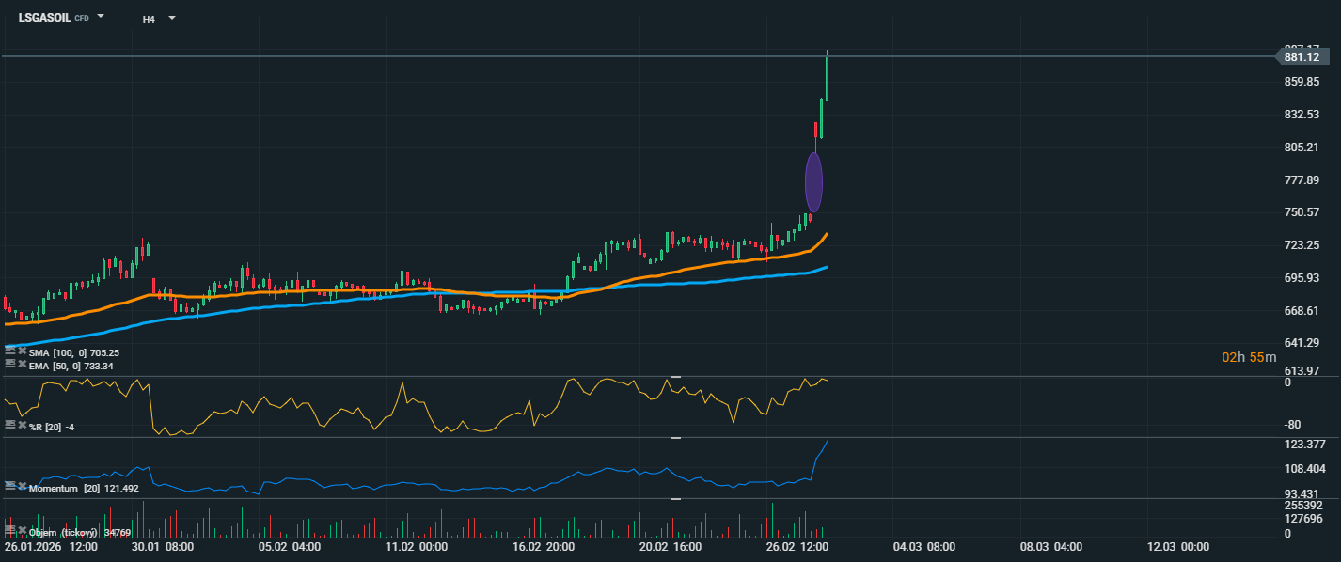Click the volume pane top resize handle

point(674,499)
